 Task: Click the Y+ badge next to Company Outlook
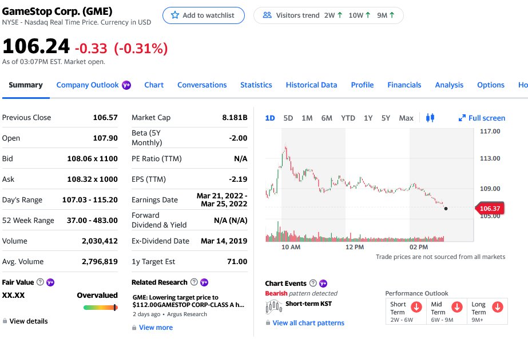tap(126, 85)
